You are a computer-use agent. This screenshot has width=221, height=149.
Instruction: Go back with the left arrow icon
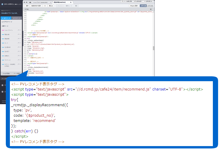point(24,2)
